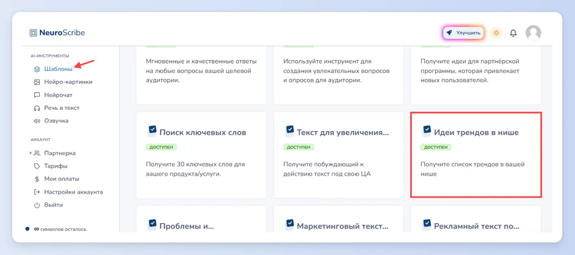The image size is (575, 255).
Task: Click ДОСТУПЕН badge under Идеи трендов
Action: (436, 147)
